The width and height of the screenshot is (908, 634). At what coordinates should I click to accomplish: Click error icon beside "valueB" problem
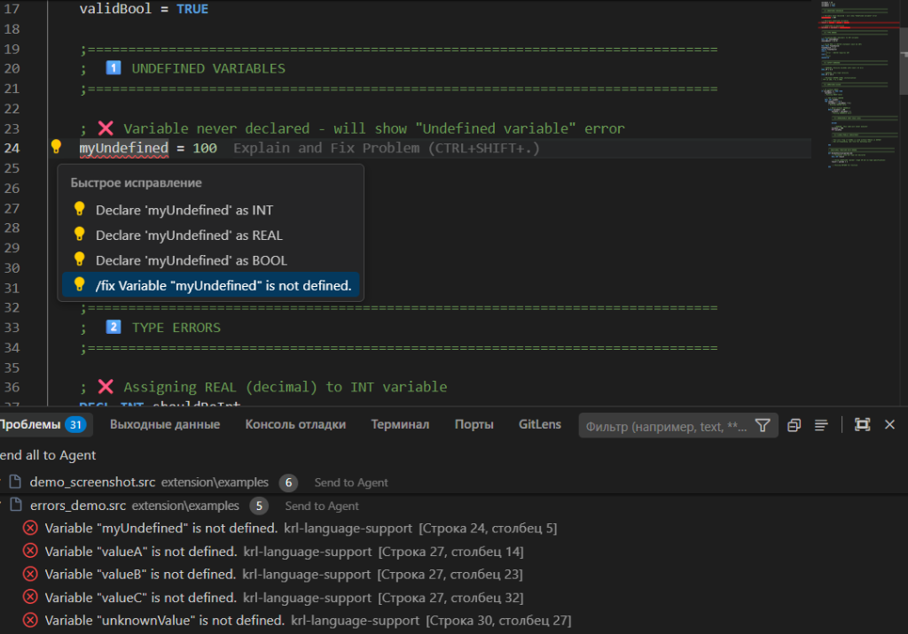[x=30, y=574]
